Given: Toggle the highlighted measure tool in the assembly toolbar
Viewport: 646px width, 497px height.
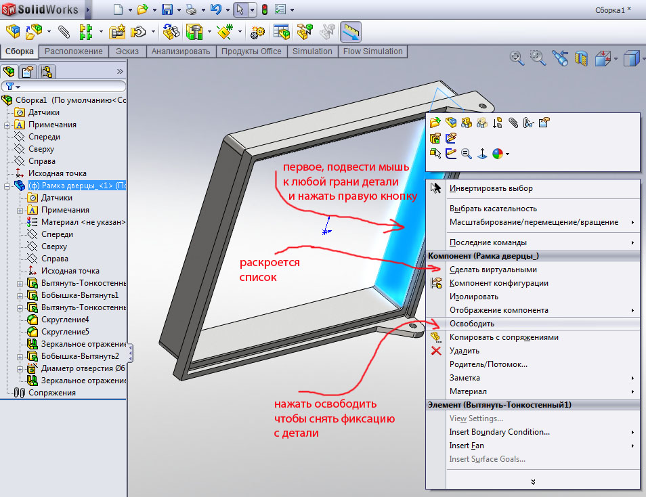Looking at the screenshot, I should click(x=350, y=31).
